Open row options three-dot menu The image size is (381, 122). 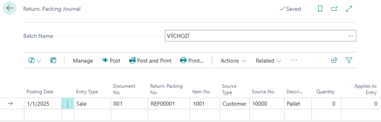coord(68,104)
